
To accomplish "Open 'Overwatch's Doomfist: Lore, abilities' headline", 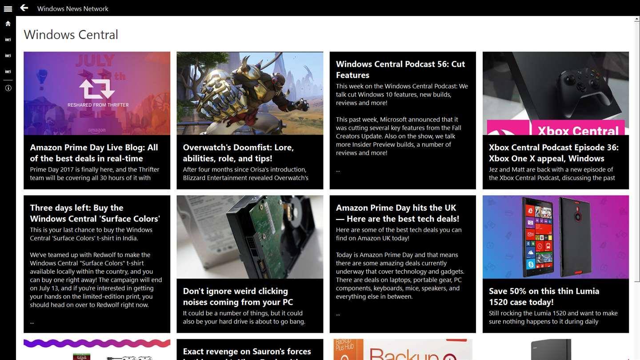I will click(238, 153).
